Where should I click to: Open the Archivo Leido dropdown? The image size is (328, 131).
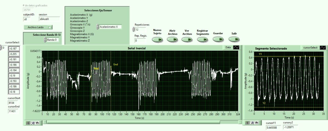pos(38,27)
